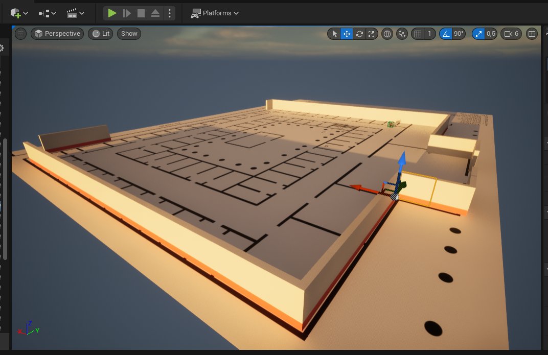This screenshot has height=355, width=548.
Task: Toggle the world/local coordinate system globe
Action: point(387,34)
